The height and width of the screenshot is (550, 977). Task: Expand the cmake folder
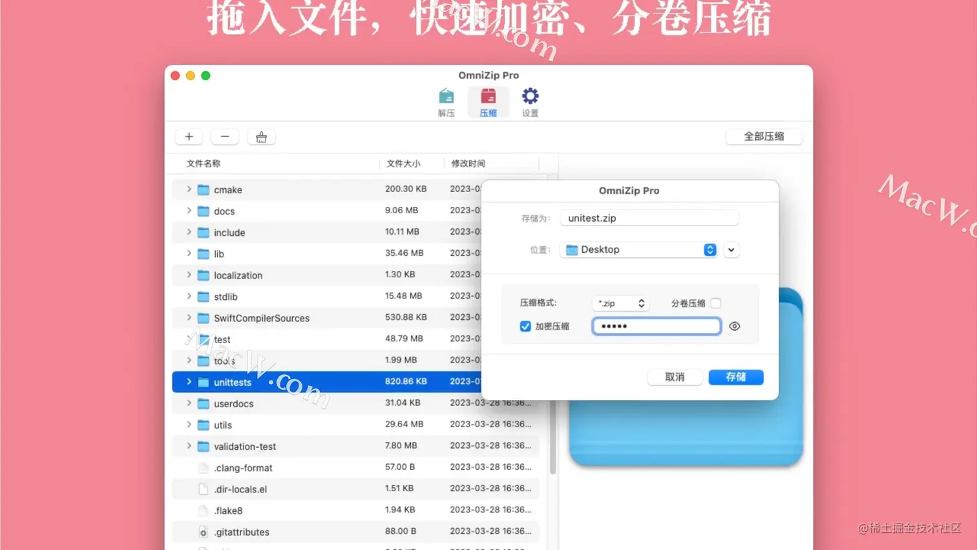coord(189,189)
